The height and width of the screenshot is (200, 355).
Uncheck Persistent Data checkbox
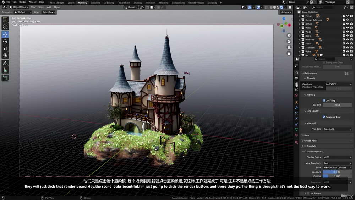coord(324,117)
